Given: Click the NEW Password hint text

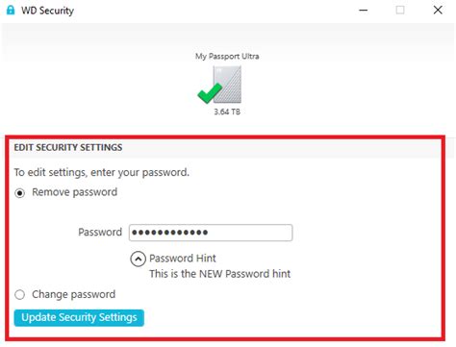Looking at the screenshot, I should [x=220, y=274].
